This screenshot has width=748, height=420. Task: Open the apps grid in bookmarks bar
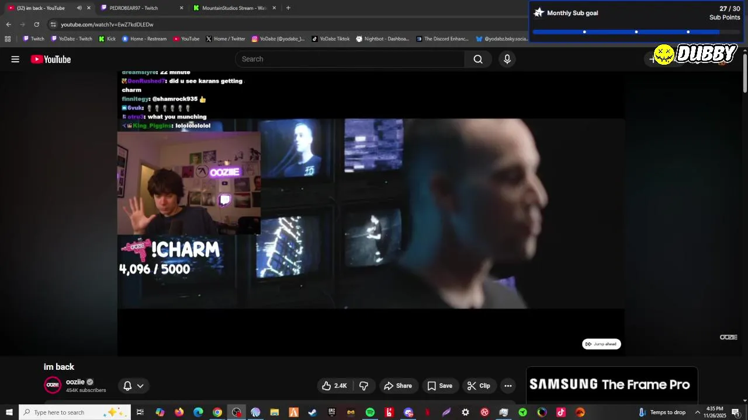(8, 39)
